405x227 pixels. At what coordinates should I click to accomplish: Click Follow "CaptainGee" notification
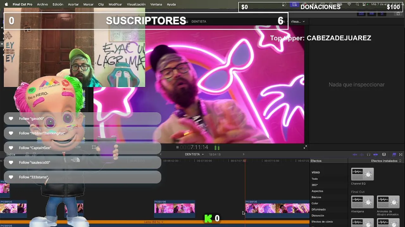[x=82, y=148]
